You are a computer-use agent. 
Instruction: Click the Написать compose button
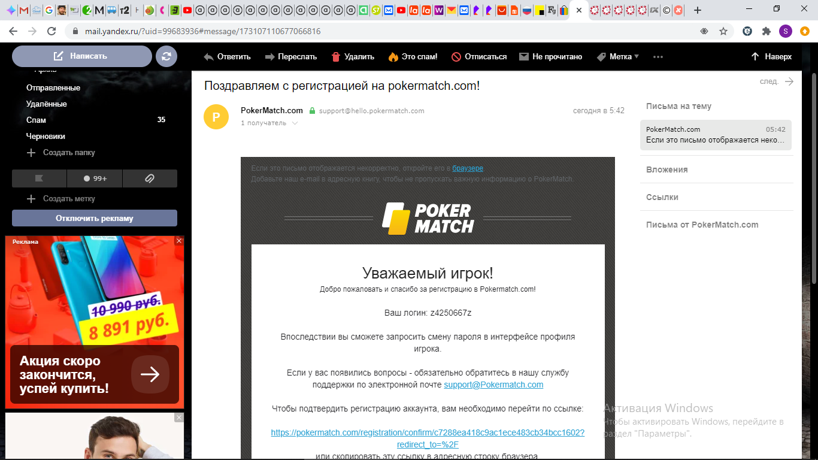click(x=82, y=56)
